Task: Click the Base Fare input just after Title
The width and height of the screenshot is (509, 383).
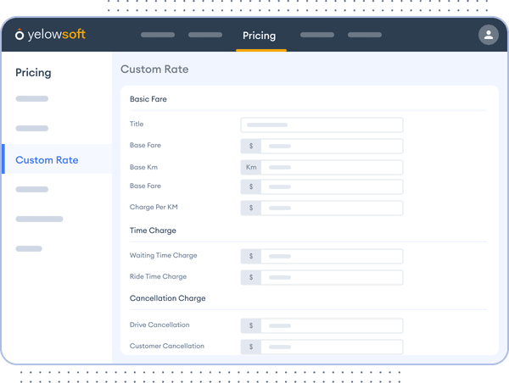Action: click(x=332, y=146)
